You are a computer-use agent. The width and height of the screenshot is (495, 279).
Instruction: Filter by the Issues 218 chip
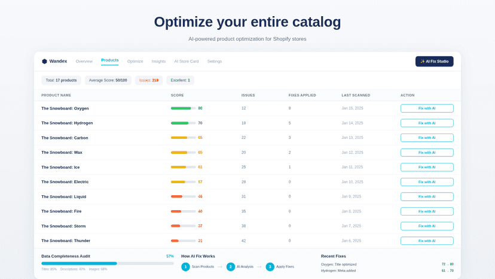[149, 80]
